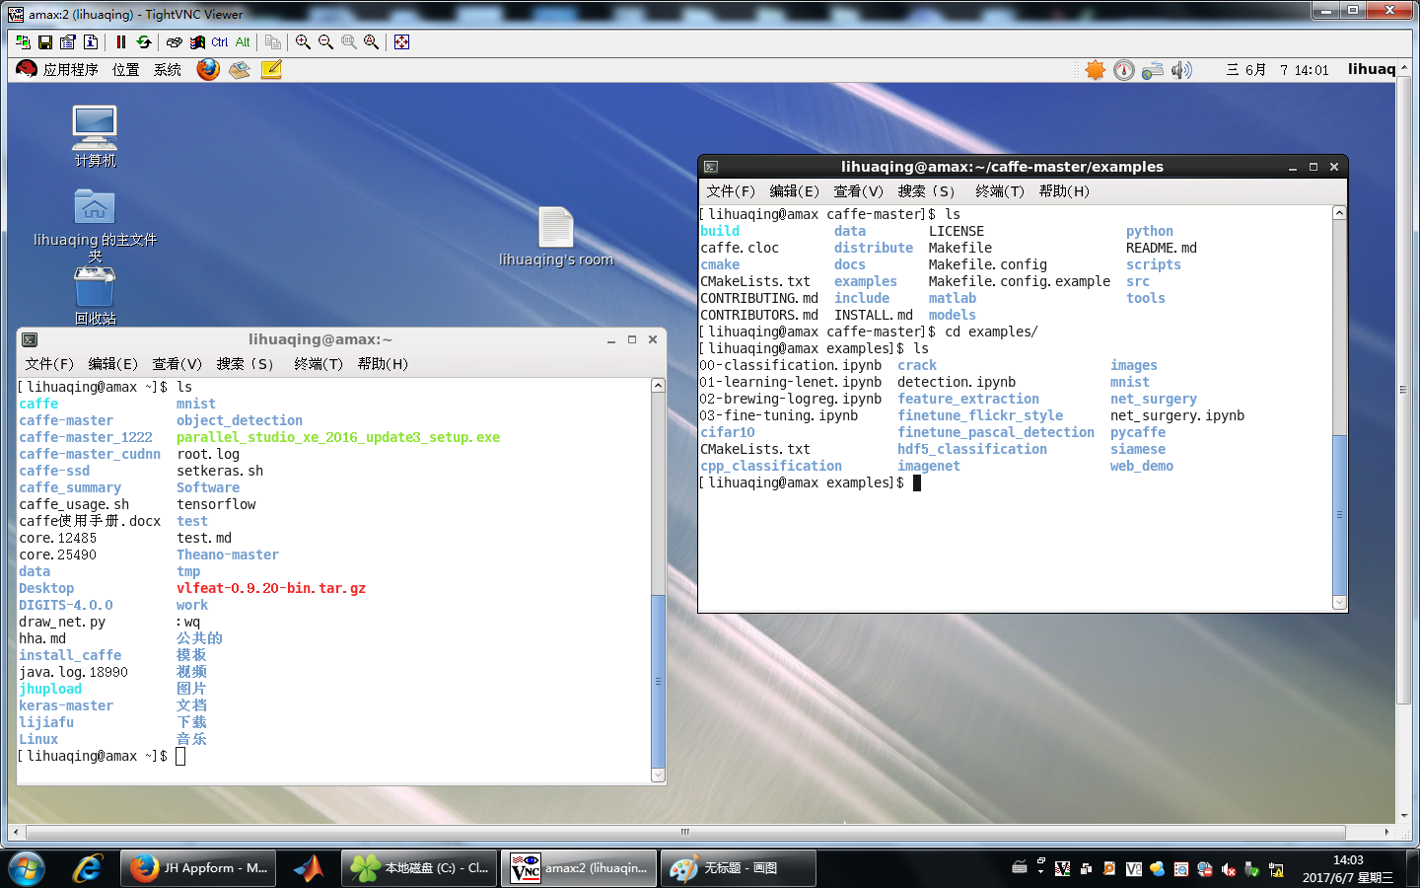This screenshot has height=888, width=1420.
Task: Open 文件(F) menu in lihuaqing@amax:~ terminal
Action: [49, 364]
